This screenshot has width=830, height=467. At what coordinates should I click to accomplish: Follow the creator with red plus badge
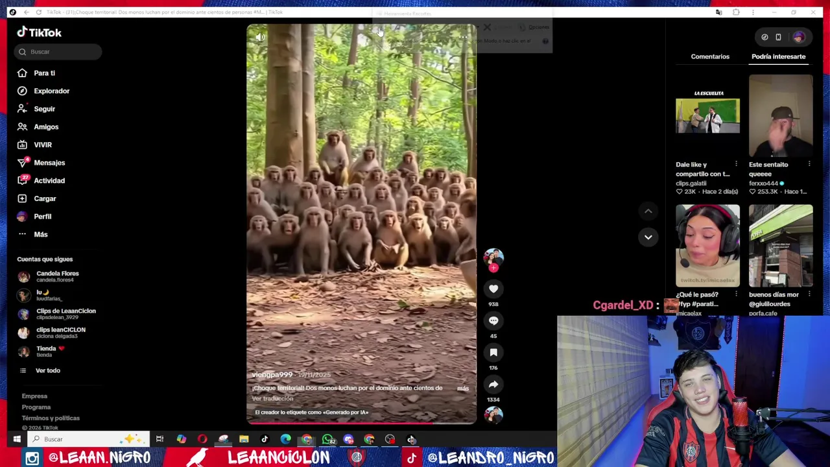pos(493,267)
